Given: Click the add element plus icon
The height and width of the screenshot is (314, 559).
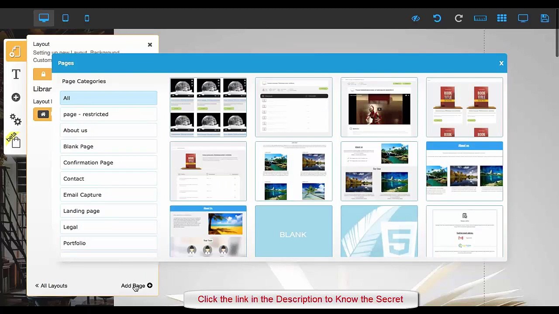Looking at the screenshot, I should 16,97.
